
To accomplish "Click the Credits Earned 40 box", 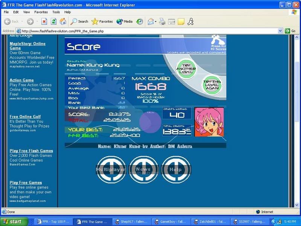I will coord(177,113).
